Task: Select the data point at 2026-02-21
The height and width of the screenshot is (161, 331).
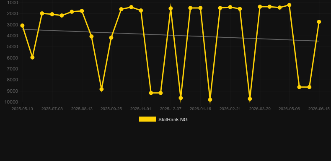Action: [x=230, y=7]
